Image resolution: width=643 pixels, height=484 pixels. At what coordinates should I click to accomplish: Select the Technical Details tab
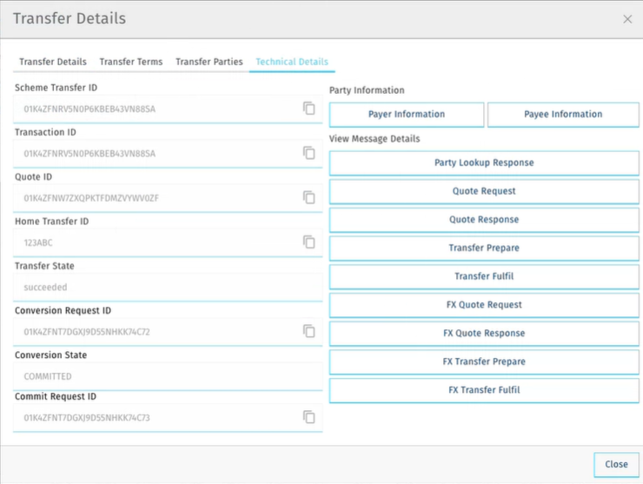click(x=292, y=62)
